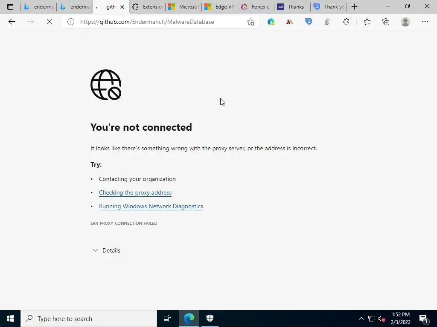Switch to the Fonex tab
Screen dimensions: 437x327
(x=256, y=7)
